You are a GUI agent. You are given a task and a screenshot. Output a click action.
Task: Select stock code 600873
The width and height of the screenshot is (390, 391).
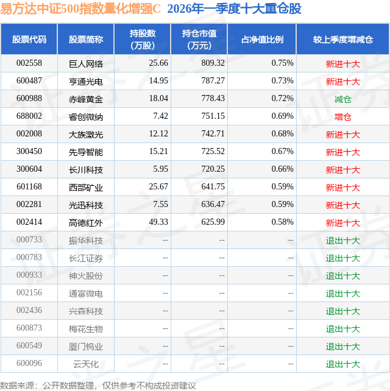(29, 328)
